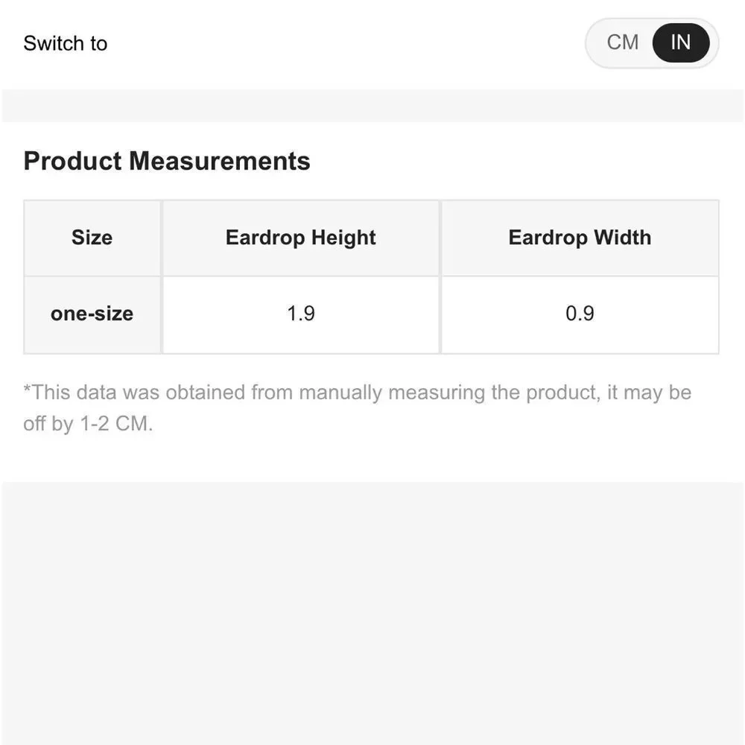Click the word Measurements in heading
The width and height of the screenshot is (745, 745).
point(220,161)
